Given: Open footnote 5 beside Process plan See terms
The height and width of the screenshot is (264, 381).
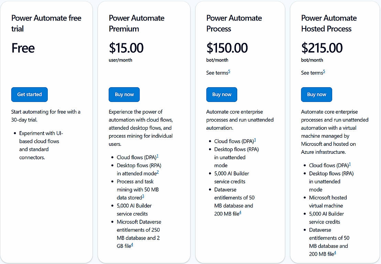Looking at the screenshot, I should [229, 71].
